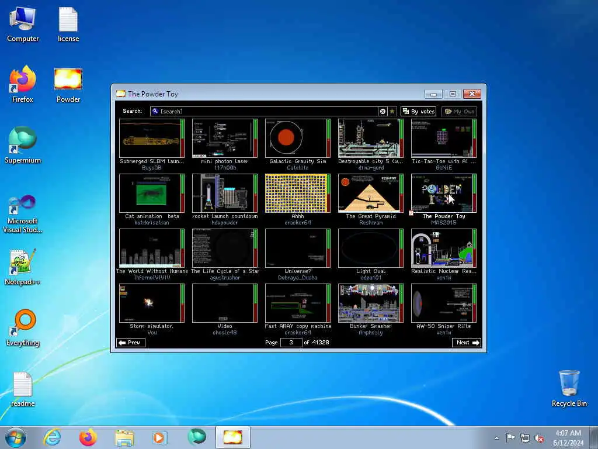This screenshot has width=598, height=449.
Task: Open Windows Media Player from taskbar
Action: click(x=160, y=437)
